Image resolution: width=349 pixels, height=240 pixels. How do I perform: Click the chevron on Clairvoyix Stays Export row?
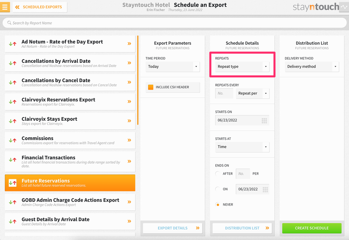click(x=129, y=121)
